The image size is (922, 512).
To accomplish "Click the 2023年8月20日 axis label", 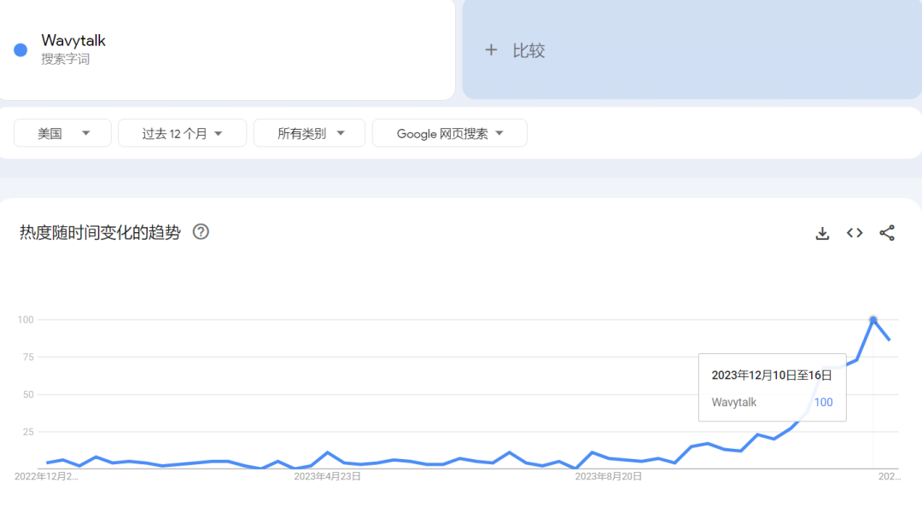I will tap(609, 476).
